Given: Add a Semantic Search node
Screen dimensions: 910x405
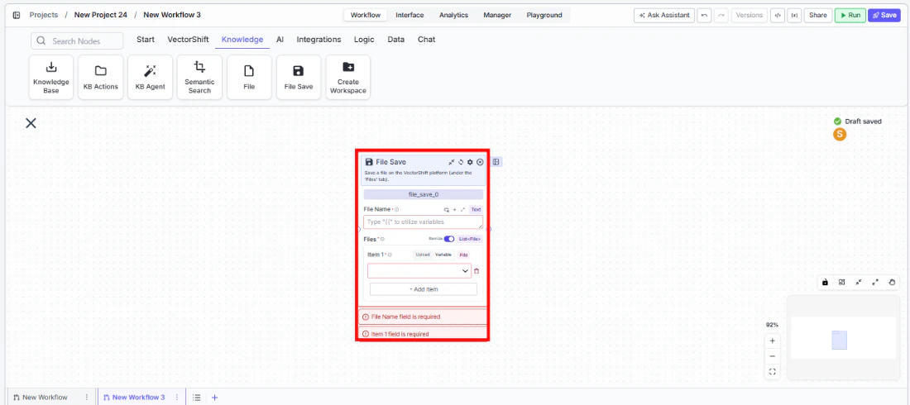Looking at the screenshot, I should (199, 77).
